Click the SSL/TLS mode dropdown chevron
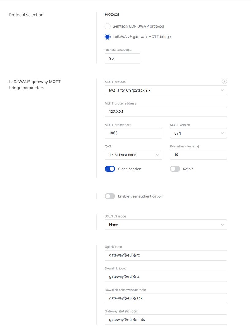Image resolution: width=251 pixels, height=331 pixels. (x=222, y=225)
